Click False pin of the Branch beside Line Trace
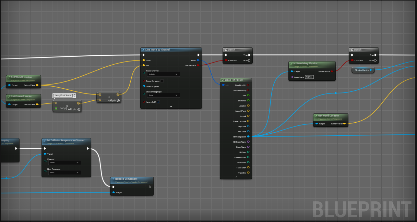This screenshot has height=222, width=417. pos(249,60)
